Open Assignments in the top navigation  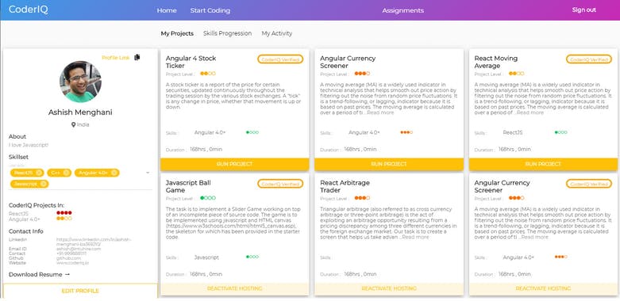(403, 10)
